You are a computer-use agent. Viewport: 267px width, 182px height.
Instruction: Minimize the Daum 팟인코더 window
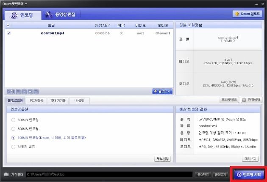click(x=256, y=4)
